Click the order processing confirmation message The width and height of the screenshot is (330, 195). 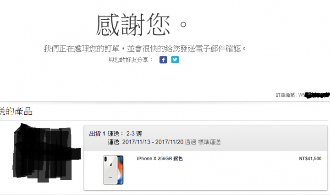pos(145,49)
